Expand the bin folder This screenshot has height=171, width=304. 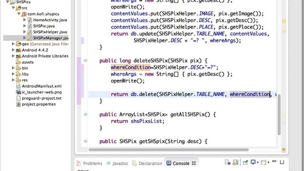(x=13, y=68)
